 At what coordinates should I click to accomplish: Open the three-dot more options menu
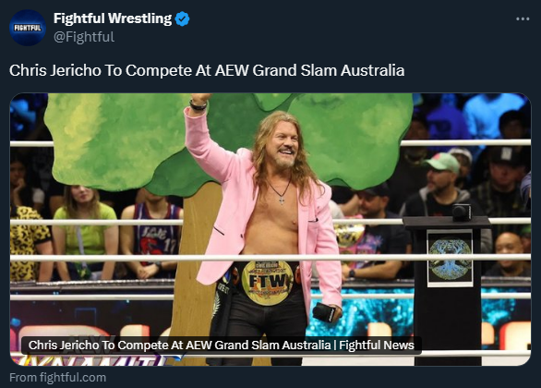(x=523, y=19)
